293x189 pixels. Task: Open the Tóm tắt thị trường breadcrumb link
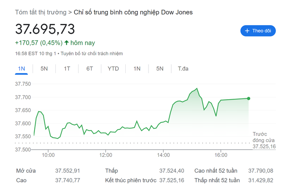click(x=41, y=12)
